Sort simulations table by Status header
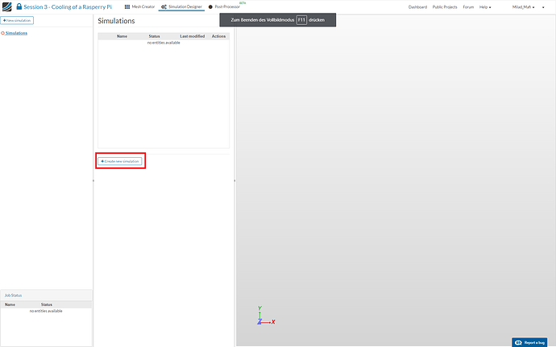 (x=154, y=36)
